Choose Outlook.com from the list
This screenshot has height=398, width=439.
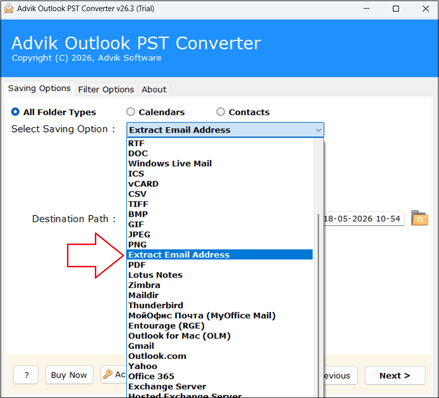(x=220, y=356)
